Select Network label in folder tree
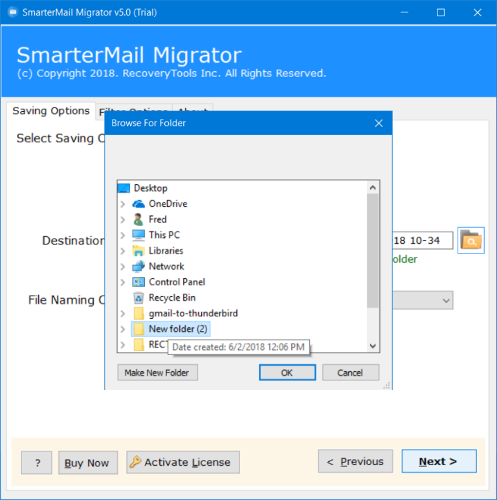 166,266
